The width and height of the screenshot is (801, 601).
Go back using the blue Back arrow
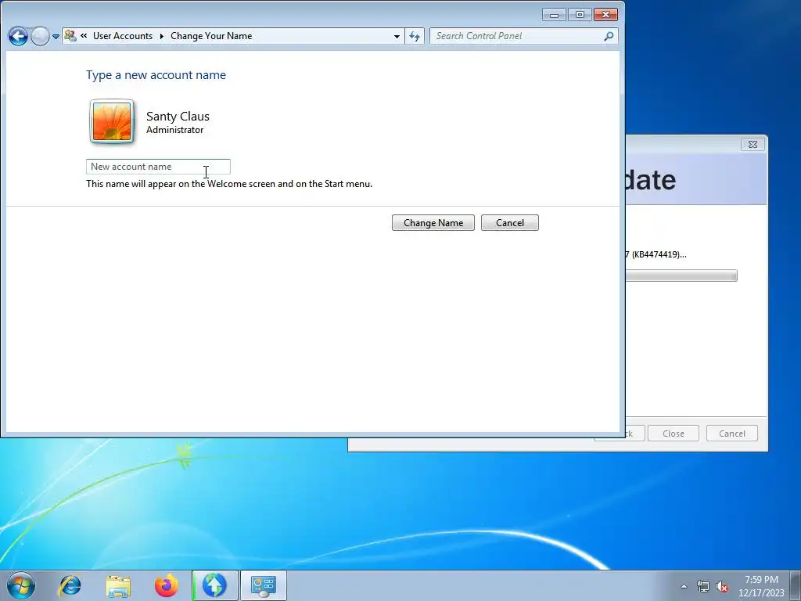click(x=18, y=36)
